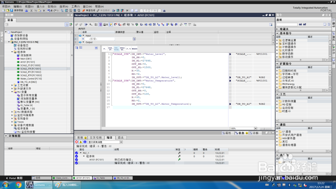Split editor space vertically icon
This screenshot has width=336, height=189.
click(x=136, y=10)
